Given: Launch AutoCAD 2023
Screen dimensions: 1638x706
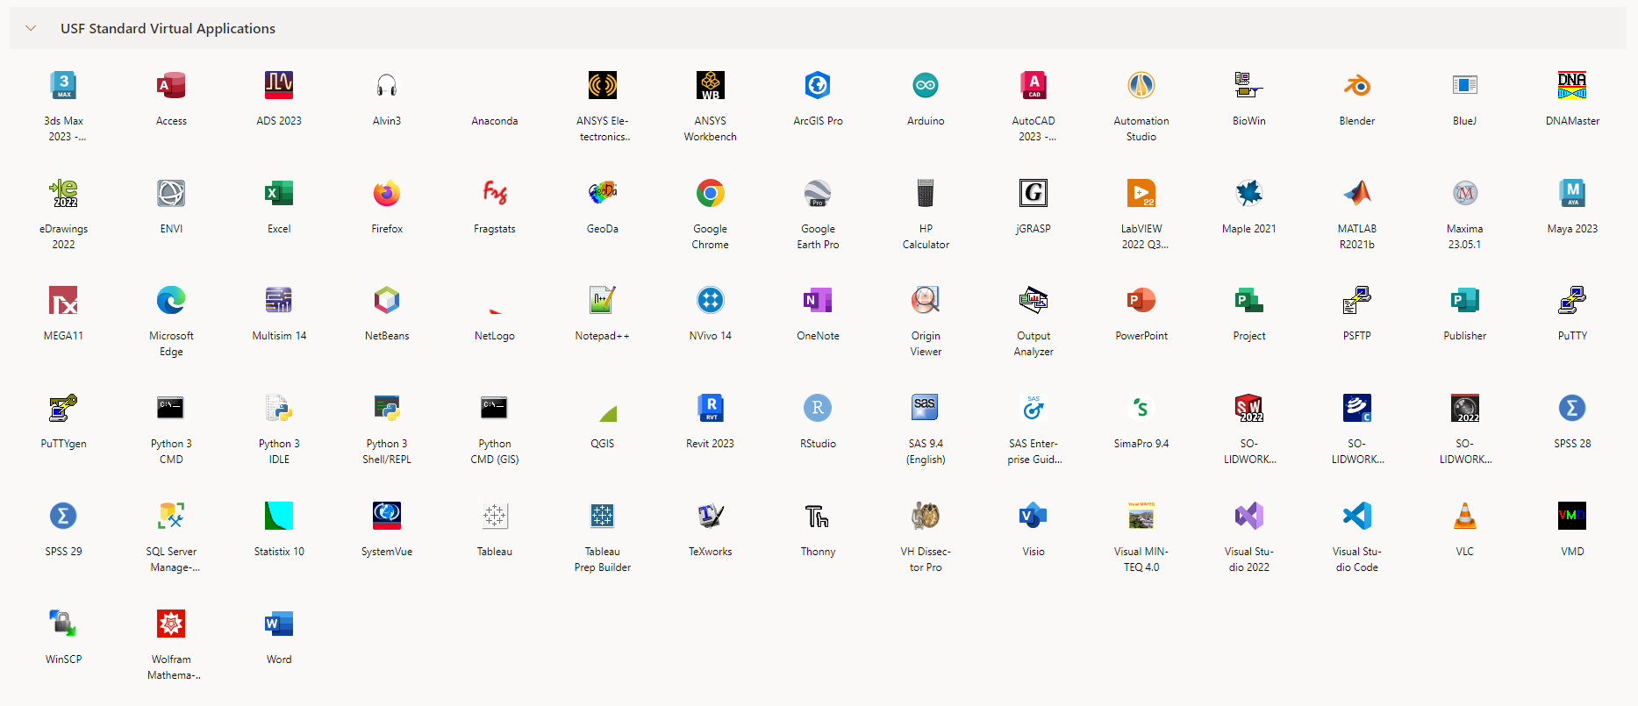Looking at the screenshot, I should 1034,85.
